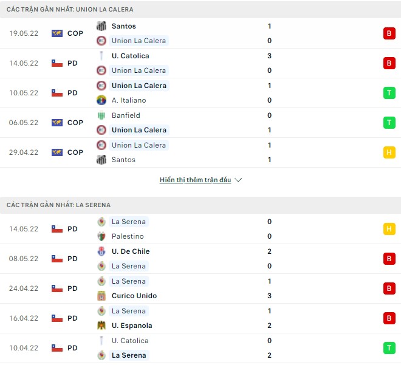Screen dimensions: 401x365
Task: Click the Banfield team crest
Action: pos(101,115)
